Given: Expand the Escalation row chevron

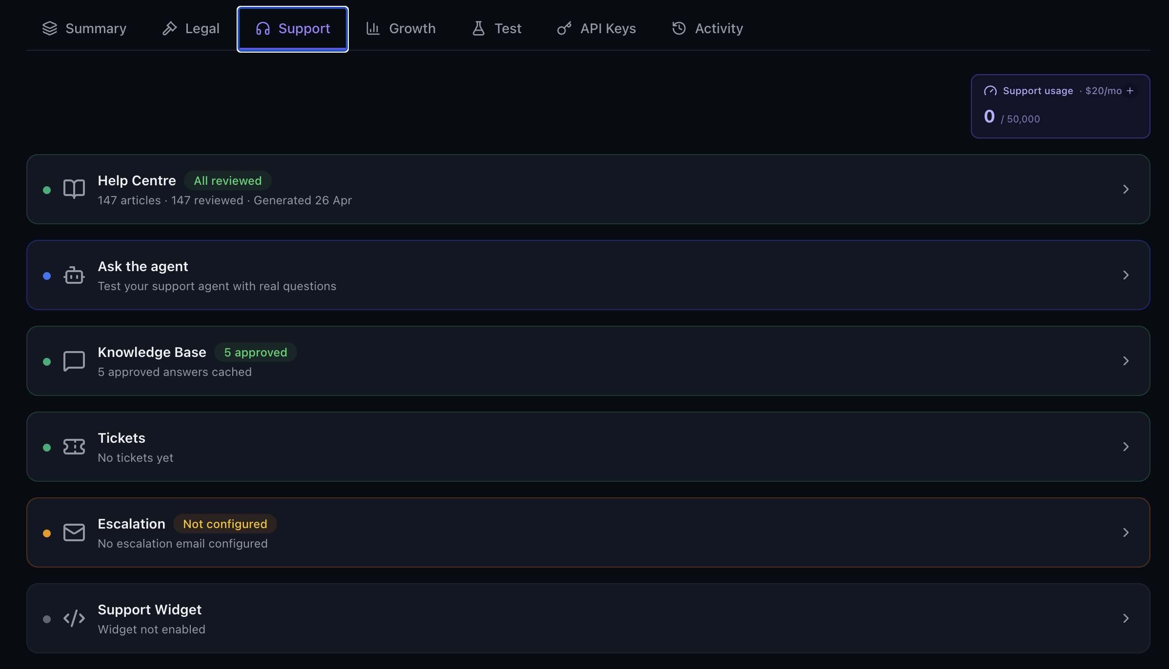Looking at the screenshot, I should point(1126,532).
